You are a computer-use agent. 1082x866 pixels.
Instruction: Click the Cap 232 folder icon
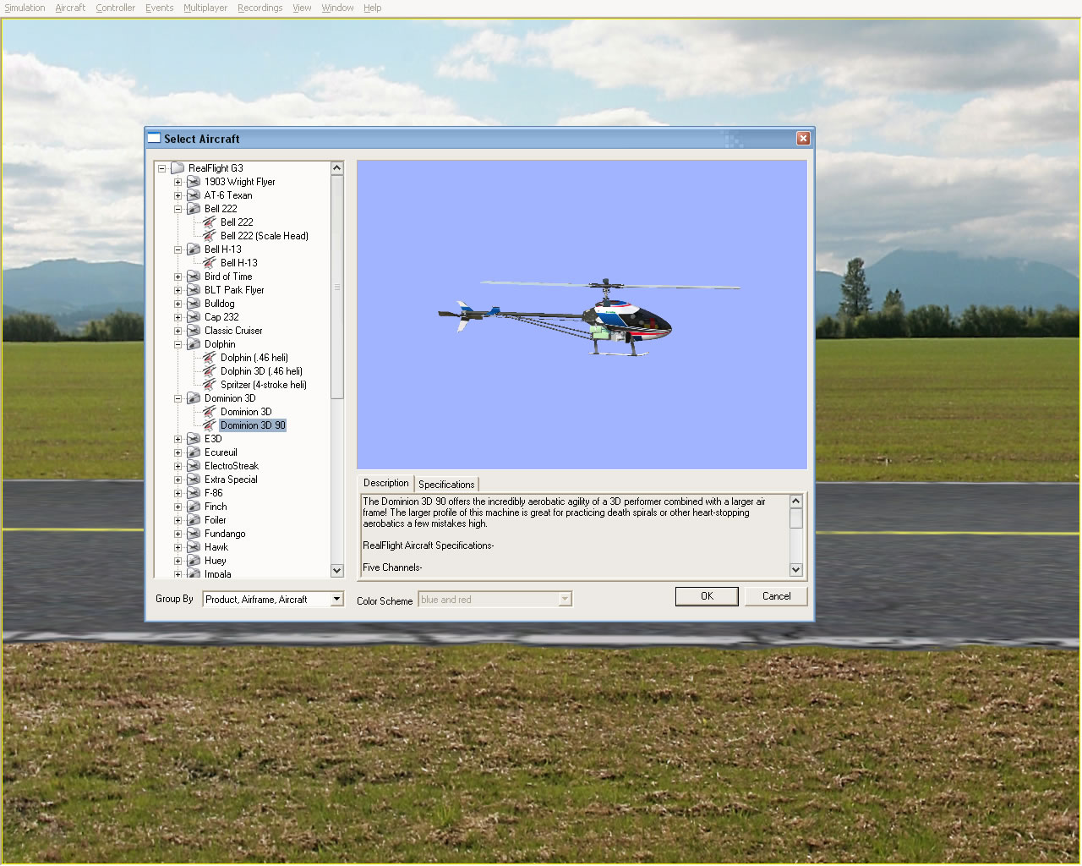pos(194,317)
